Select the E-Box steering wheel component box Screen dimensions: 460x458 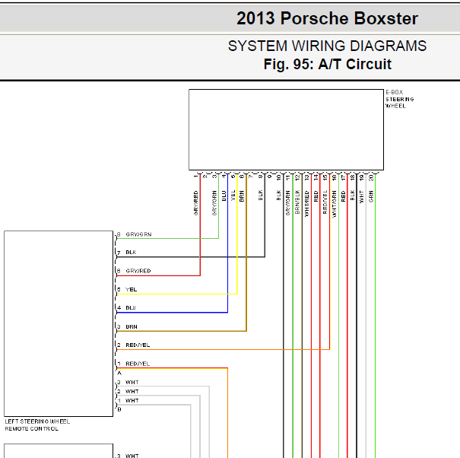tap(286, 130)
